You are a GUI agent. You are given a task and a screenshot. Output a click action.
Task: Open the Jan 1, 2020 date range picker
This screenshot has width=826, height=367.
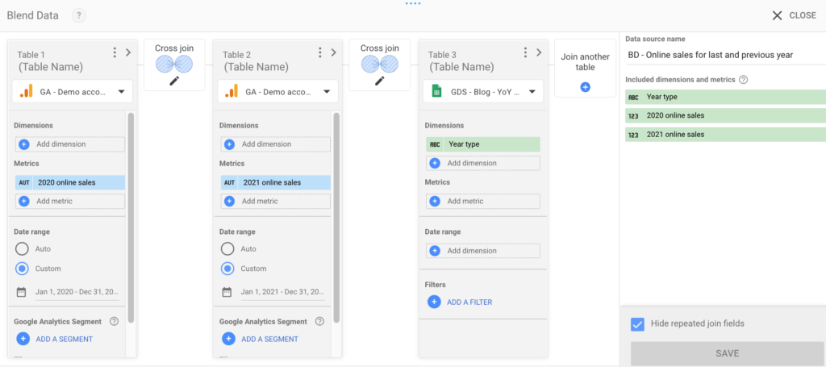click(x=77, y=292)
